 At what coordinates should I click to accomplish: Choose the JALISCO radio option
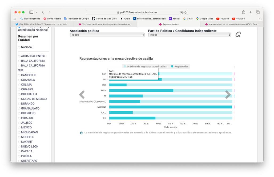tap(19, 123)
